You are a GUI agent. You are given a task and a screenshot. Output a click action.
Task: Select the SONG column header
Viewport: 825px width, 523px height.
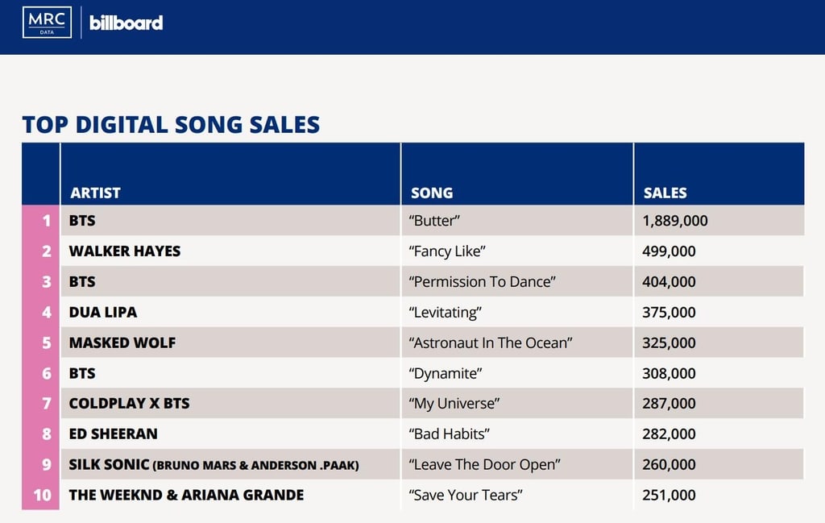coord(432,193)
